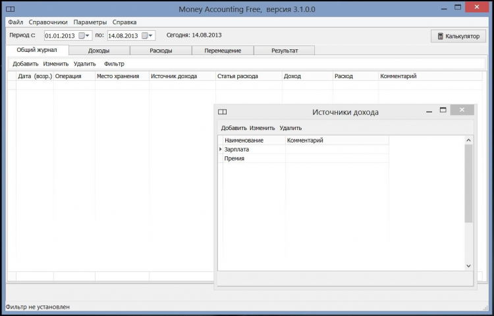494x316 pixels.
Task: Open the Калькулятор button
Action: tap(458, 36)
